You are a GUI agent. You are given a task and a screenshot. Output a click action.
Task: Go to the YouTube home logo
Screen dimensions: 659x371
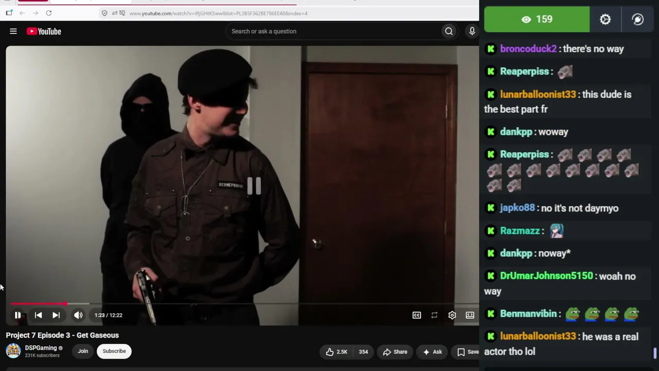tap(44, 31)
